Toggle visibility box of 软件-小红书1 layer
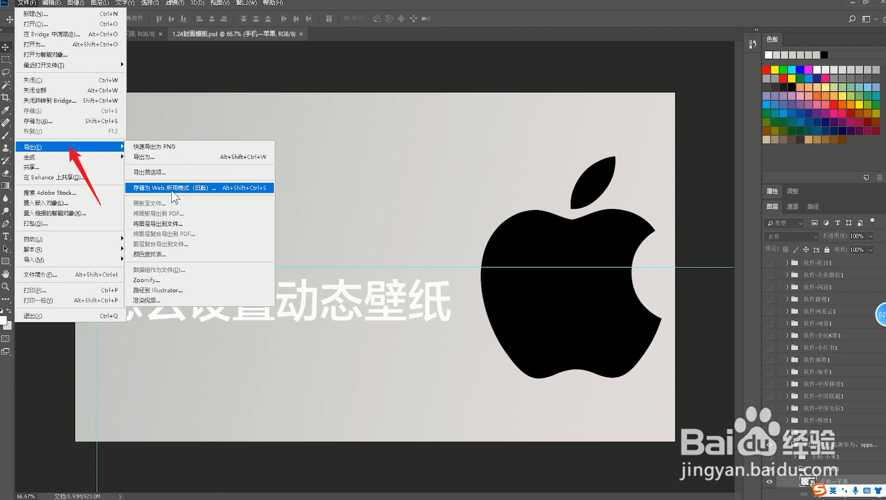Image resolution: width=886 pixels, height=500 pixels. [x=769, y=348]
